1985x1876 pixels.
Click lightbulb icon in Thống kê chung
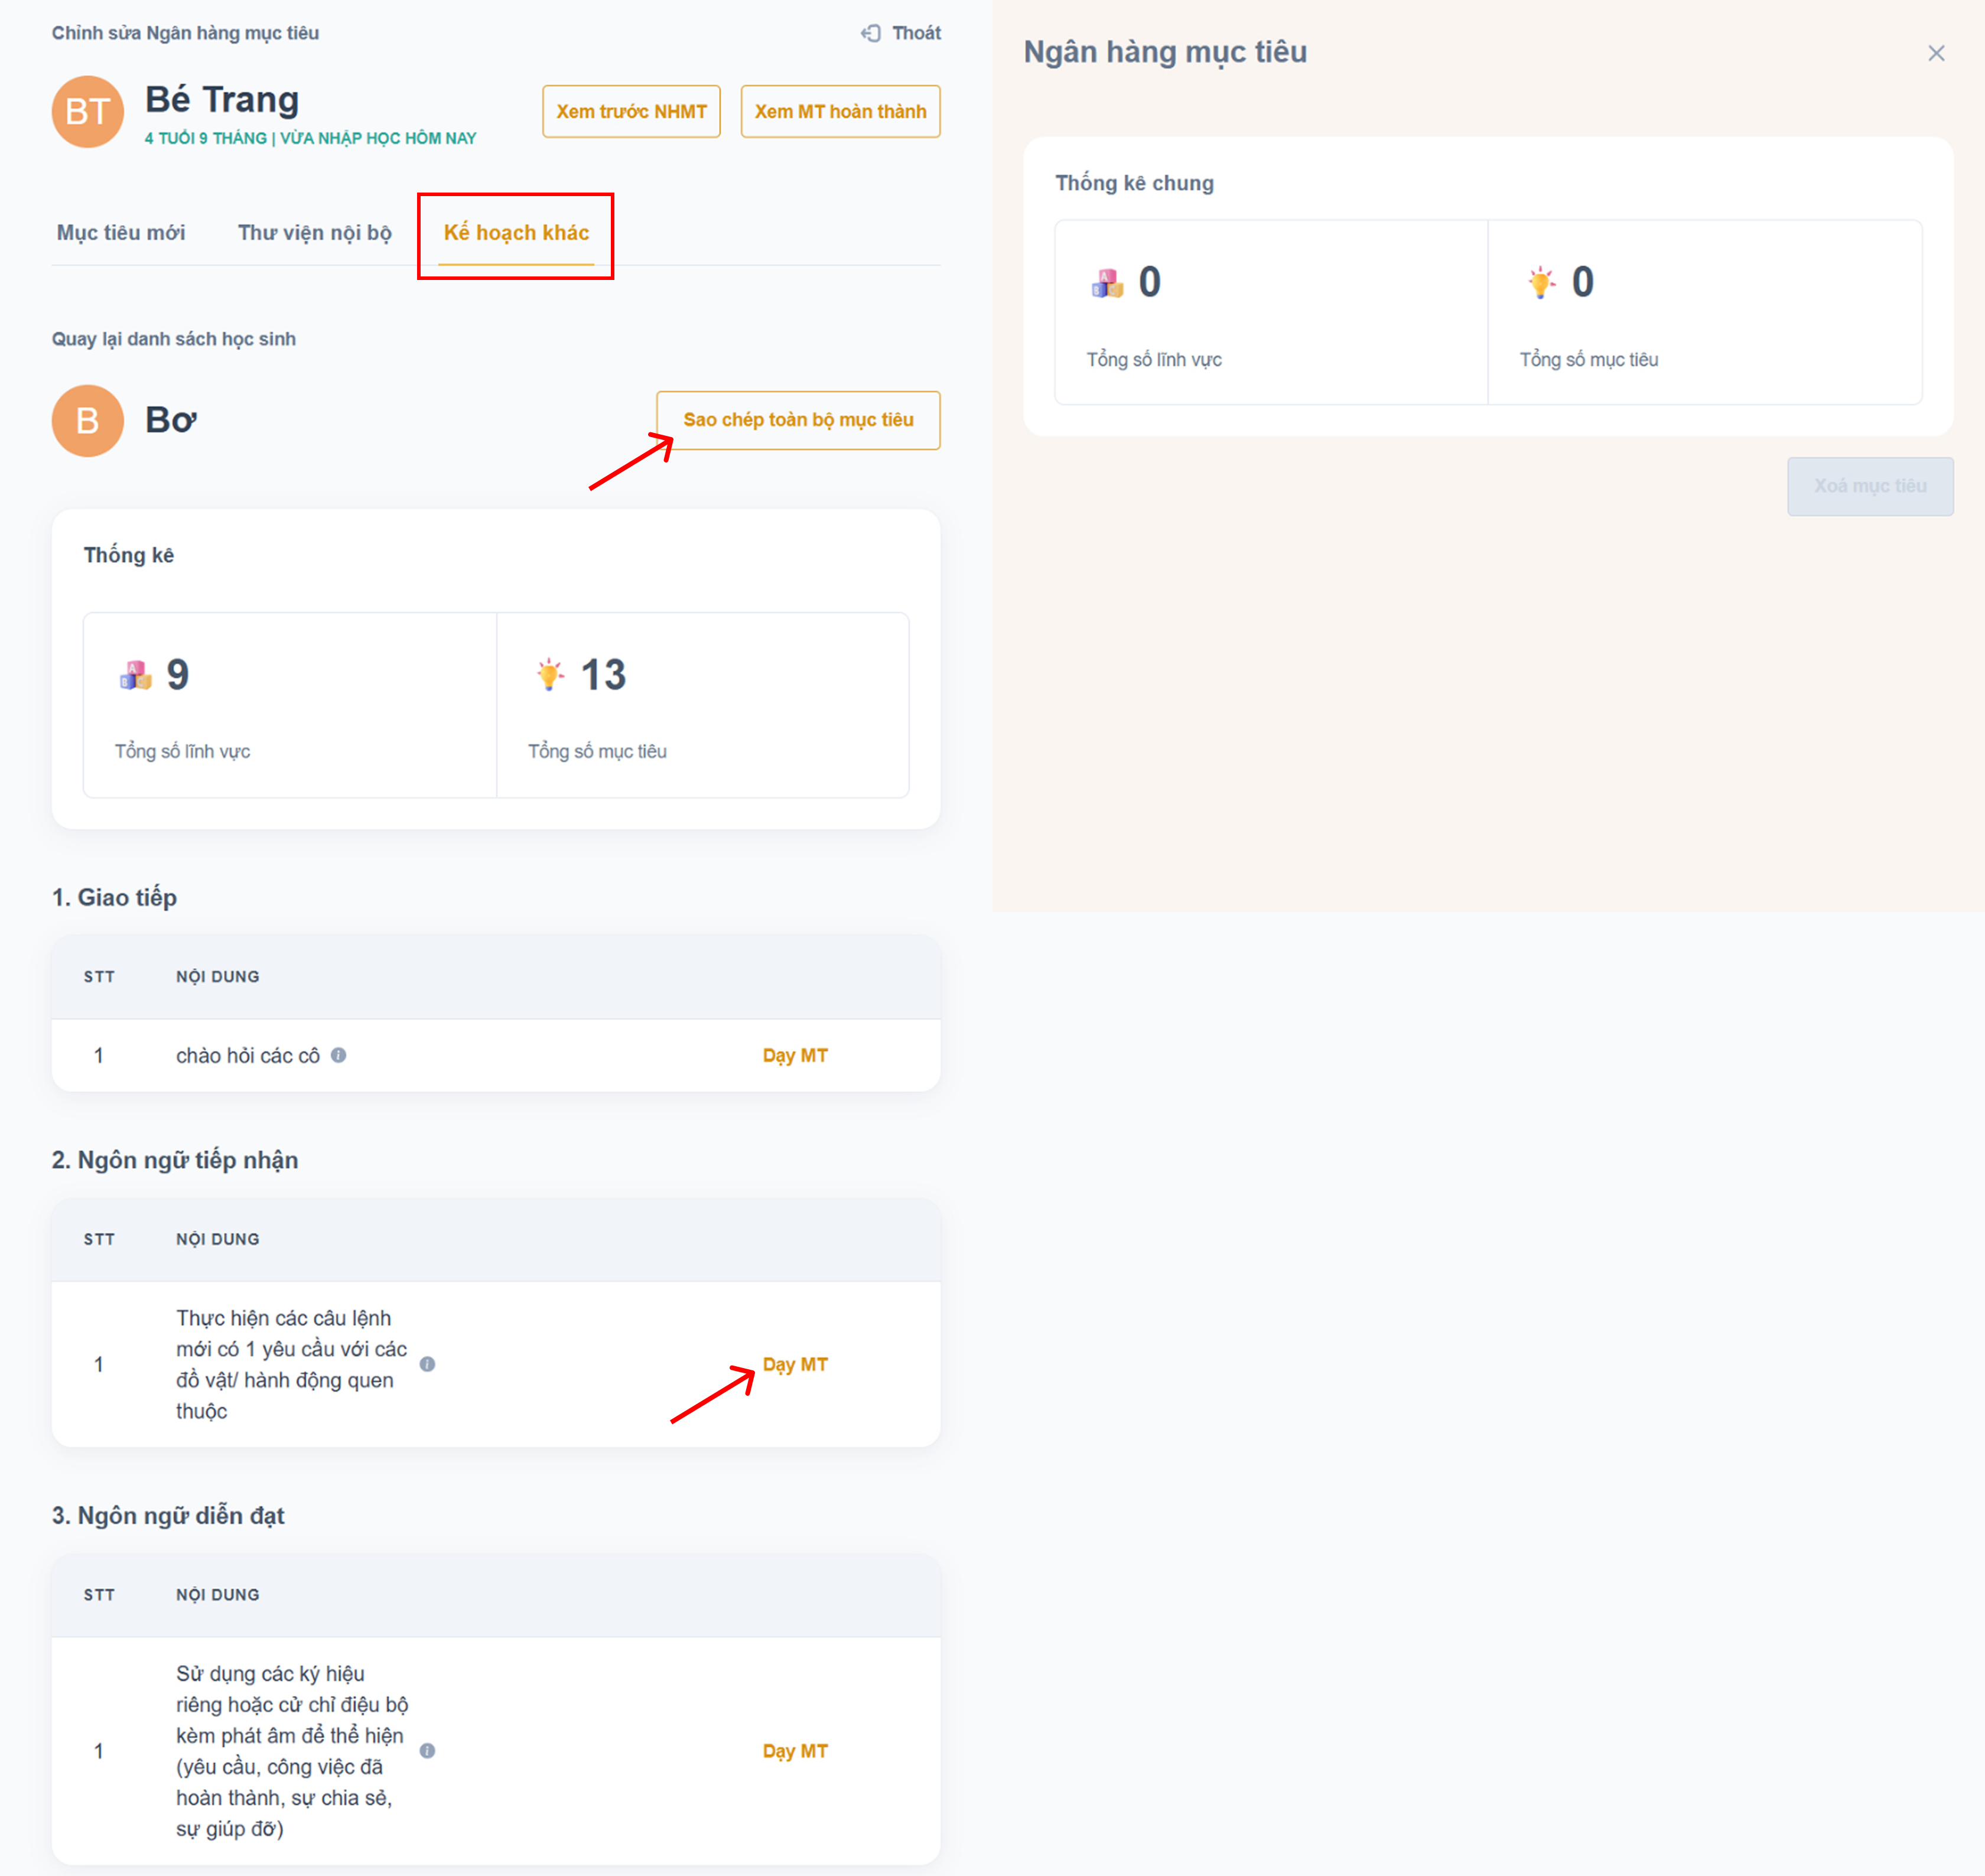click(1541, 283)
